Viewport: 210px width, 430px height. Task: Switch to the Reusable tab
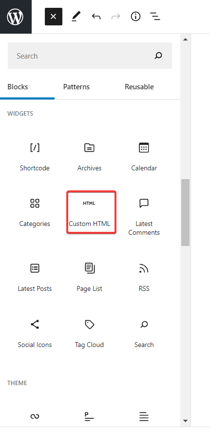point(139,87)
